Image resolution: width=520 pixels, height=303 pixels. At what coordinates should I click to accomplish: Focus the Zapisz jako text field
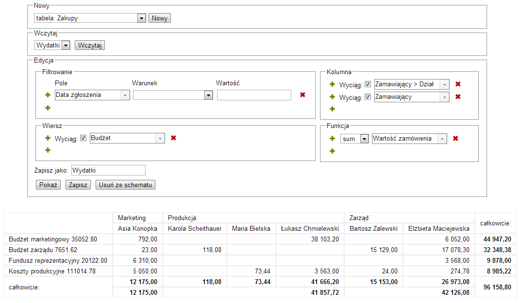coord(108,170)
